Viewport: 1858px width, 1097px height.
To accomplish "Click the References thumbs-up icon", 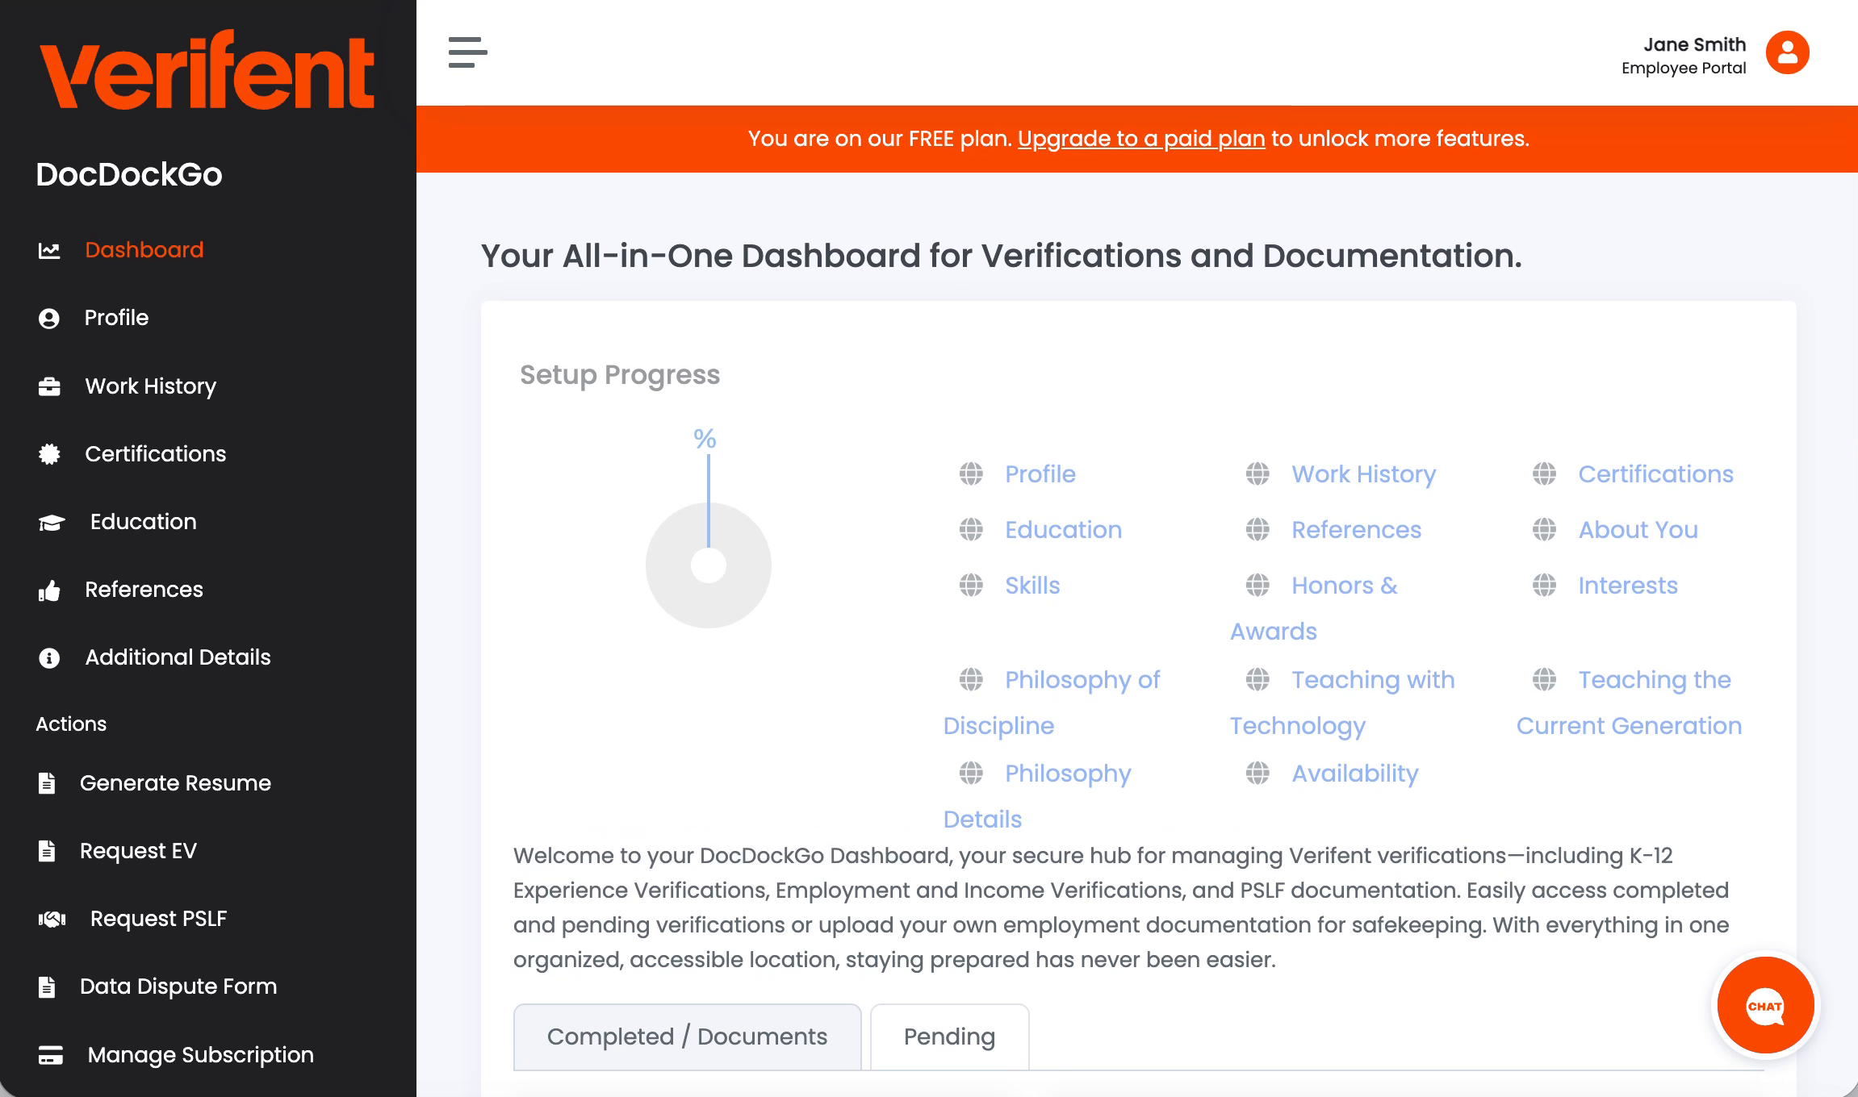I will coord(49,590).
